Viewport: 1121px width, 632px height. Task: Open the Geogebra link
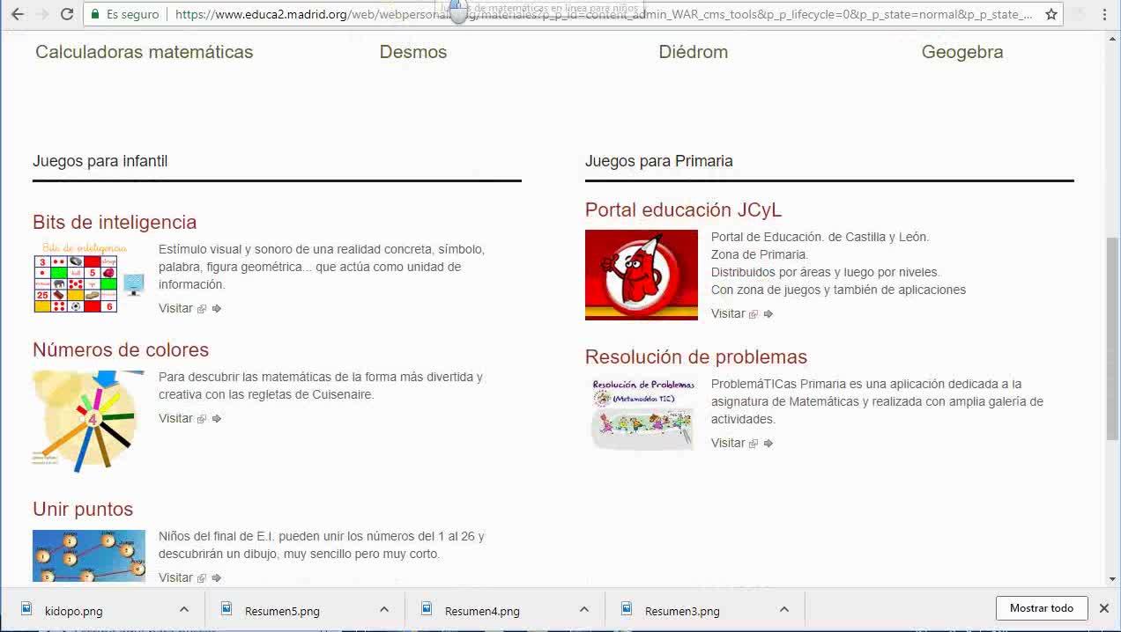point(962,52)
